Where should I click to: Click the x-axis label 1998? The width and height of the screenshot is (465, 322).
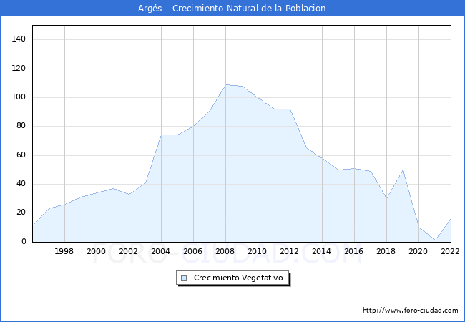tap(64, 251)
